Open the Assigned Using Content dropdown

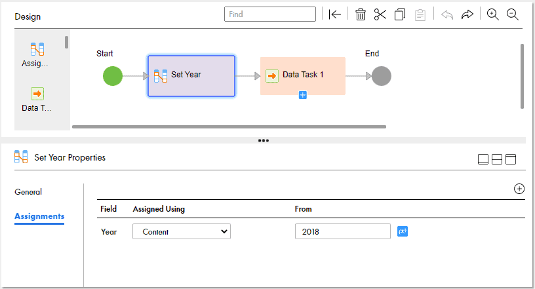tap(182, 231)
